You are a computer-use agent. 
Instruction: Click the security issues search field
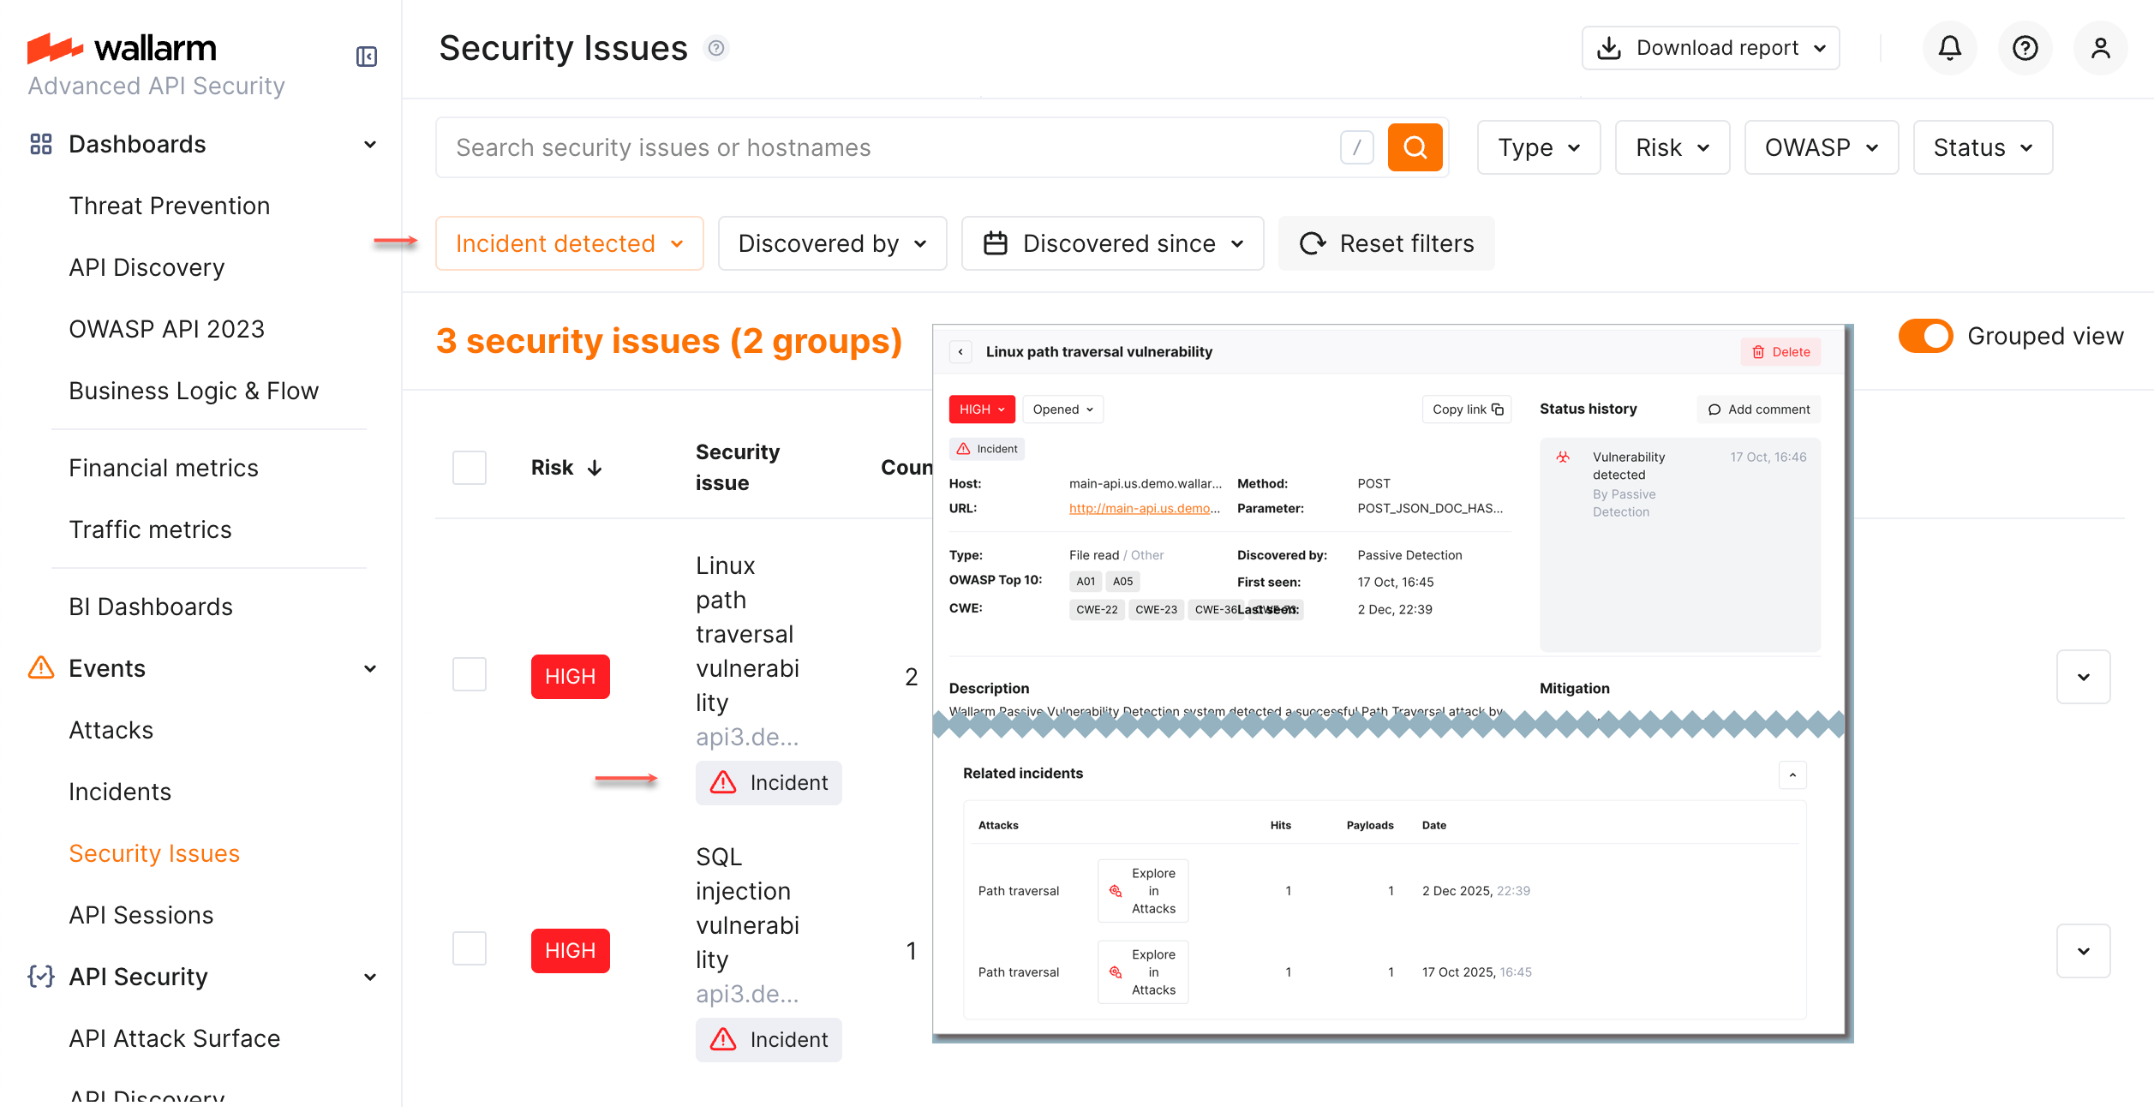coord(857,146)
